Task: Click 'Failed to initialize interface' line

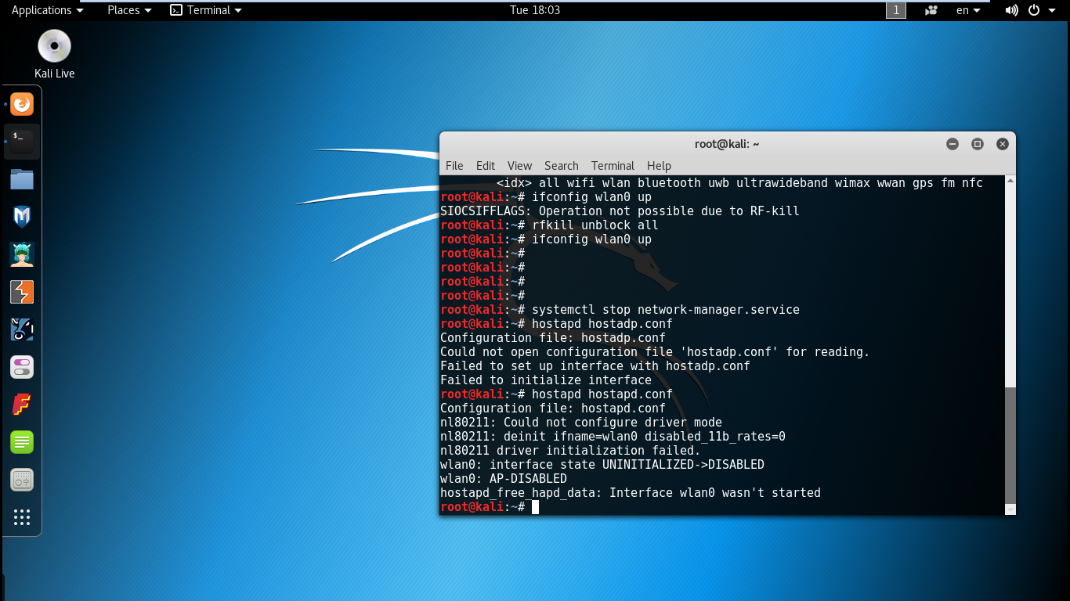Action: tap(546, 380)
